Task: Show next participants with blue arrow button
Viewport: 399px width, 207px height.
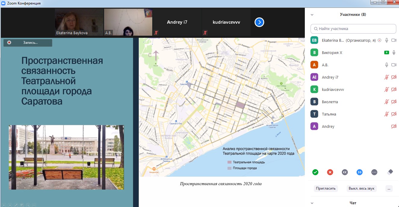Action: tap(259, 22)
